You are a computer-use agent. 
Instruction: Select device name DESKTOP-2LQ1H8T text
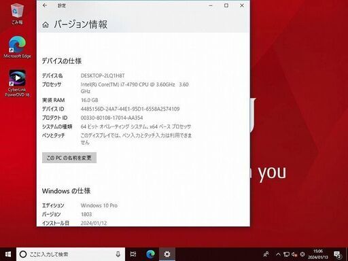coord(103,75)
